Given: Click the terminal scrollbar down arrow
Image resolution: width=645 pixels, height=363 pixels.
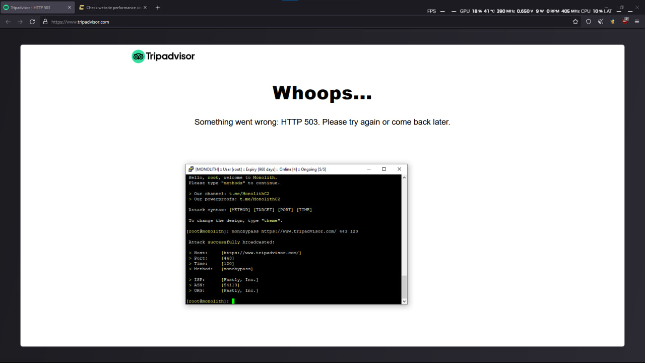Looking at the screenshot, I should point(404,301).
